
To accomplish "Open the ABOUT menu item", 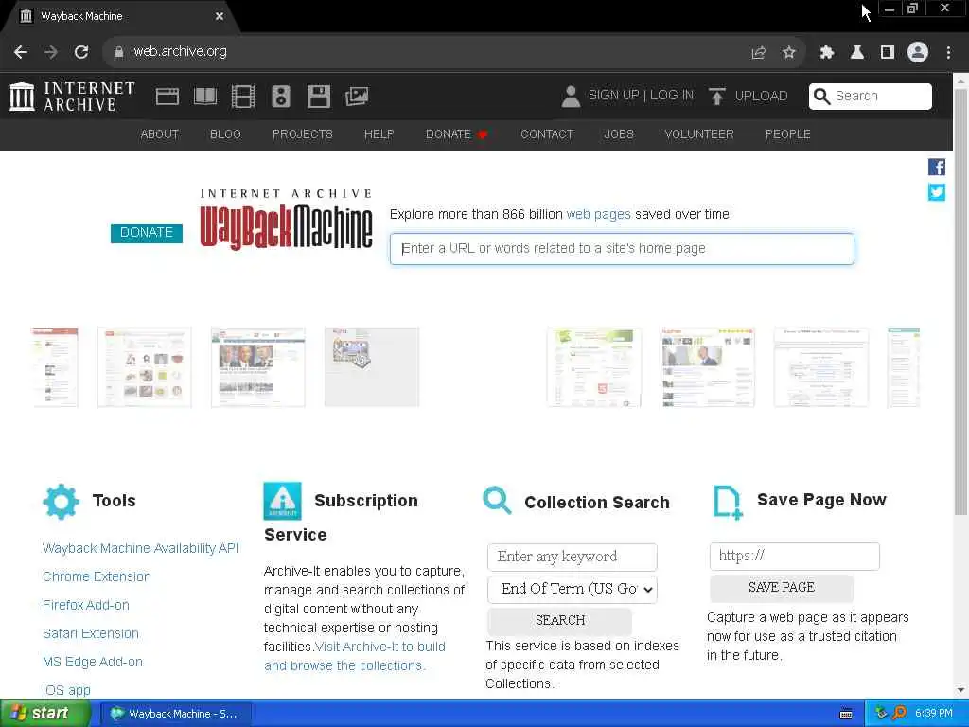I will click(x=159, y=134).
